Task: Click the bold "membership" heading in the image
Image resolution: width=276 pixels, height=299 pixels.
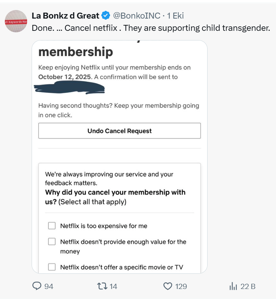Action: point(76,52)
